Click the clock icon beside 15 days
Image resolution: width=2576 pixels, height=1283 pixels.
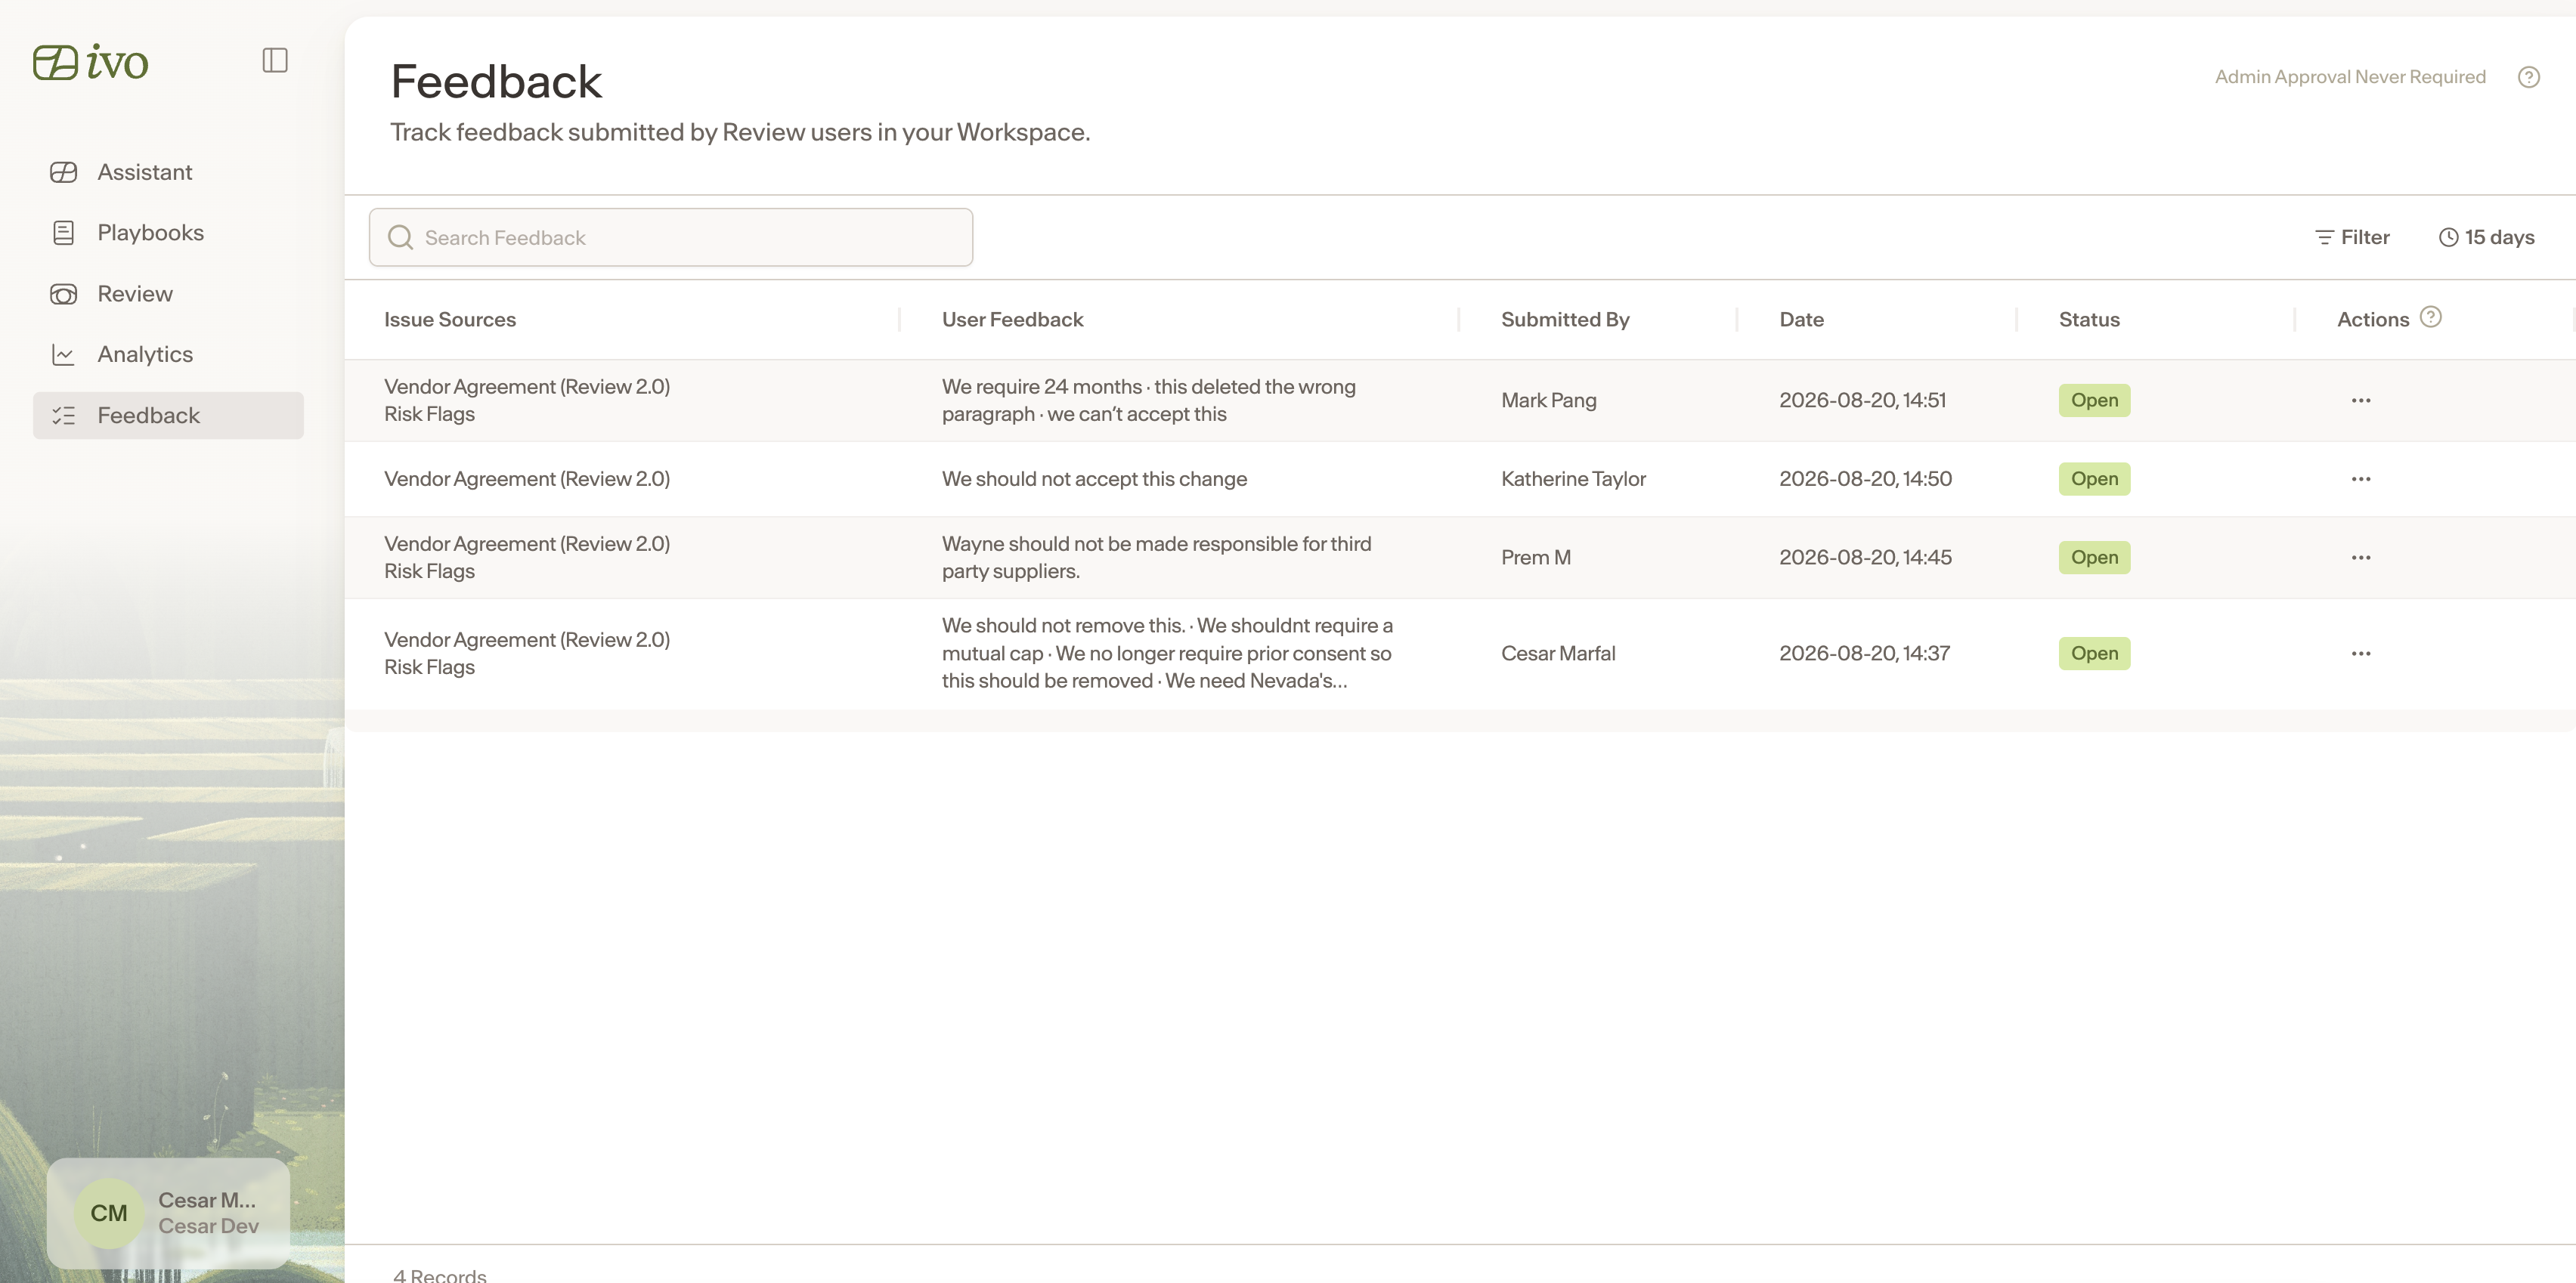click(x=2448, y=238)
